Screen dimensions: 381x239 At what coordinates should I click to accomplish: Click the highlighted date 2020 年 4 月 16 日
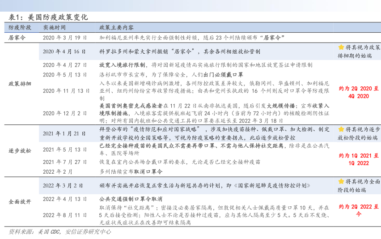click(x=64, y=51)
